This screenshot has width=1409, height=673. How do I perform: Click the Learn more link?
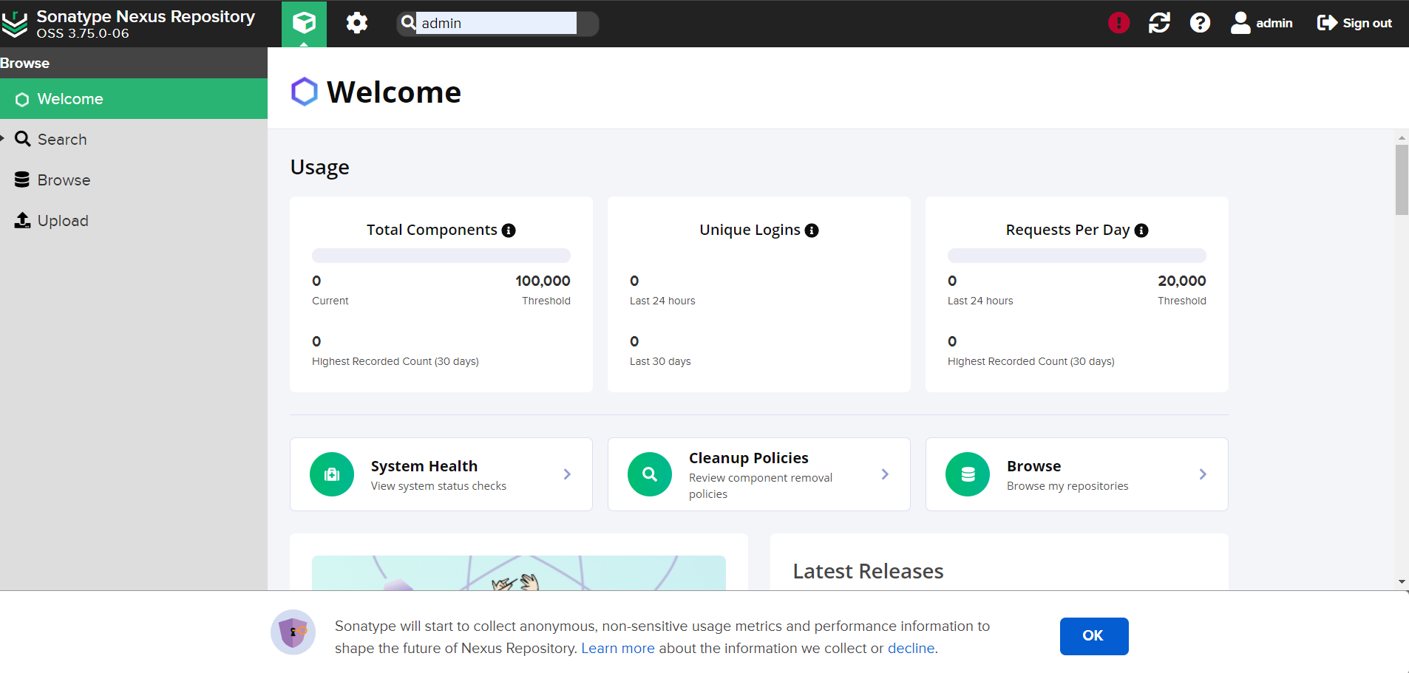point(618,648)
